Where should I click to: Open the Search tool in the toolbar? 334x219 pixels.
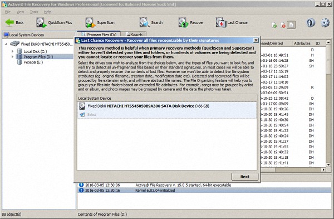click(x=151, y=23)
